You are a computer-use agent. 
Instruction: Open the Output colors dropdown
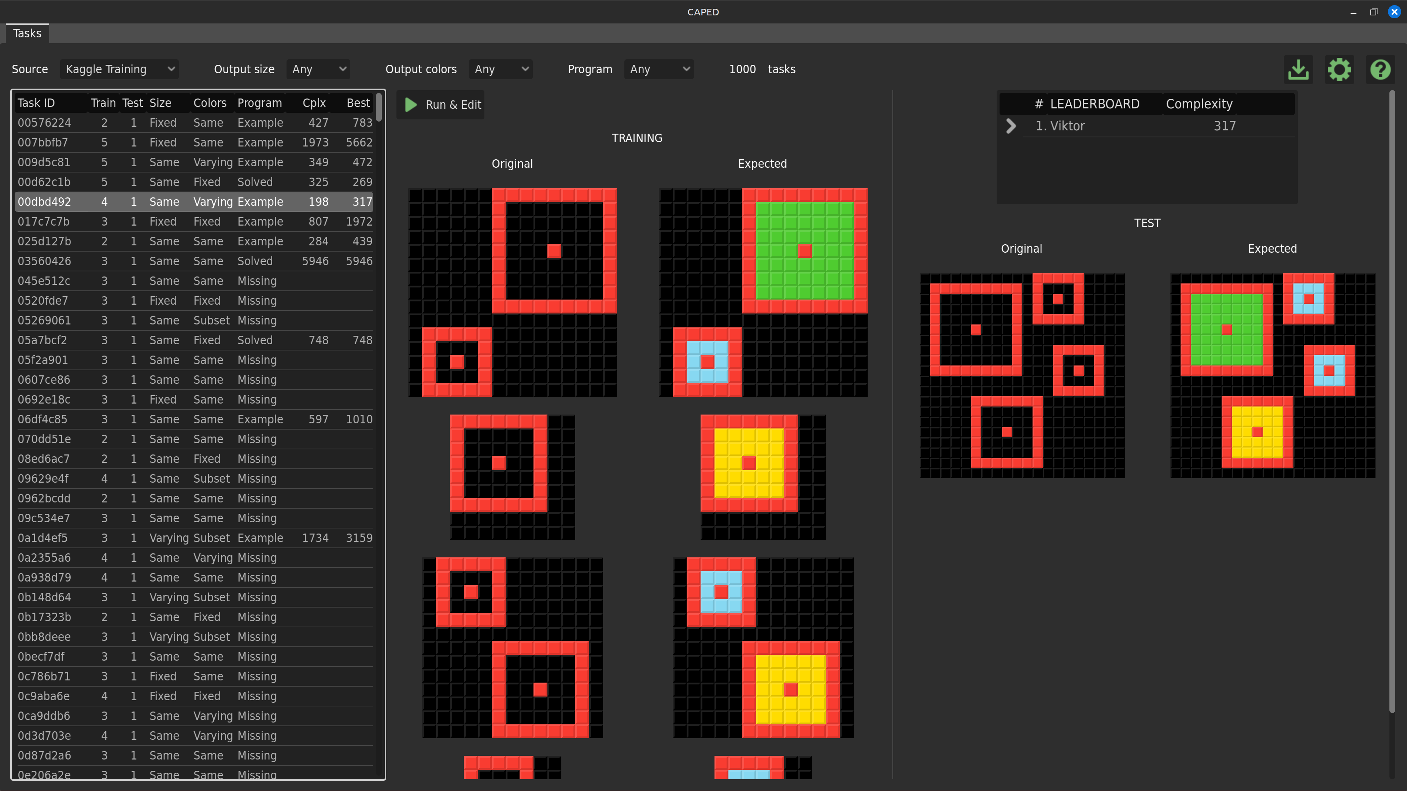501,69
